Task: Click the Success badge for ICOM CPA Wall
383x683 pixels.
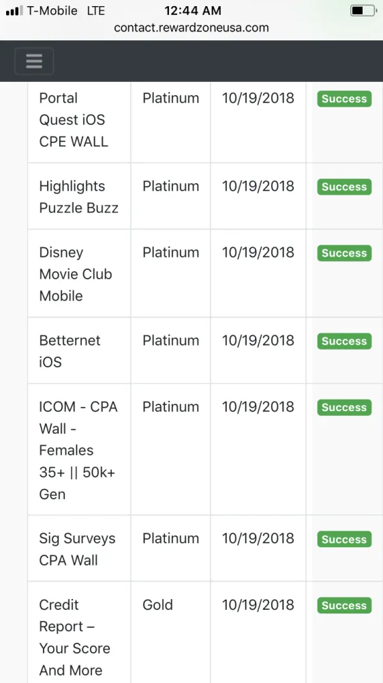Action: click(344, 407)
